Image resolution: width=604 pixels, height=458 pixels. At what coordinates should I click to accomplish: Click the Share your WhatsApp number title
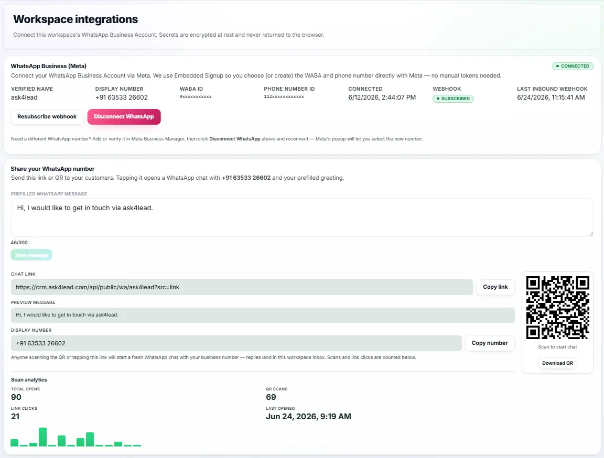point(52,169)
